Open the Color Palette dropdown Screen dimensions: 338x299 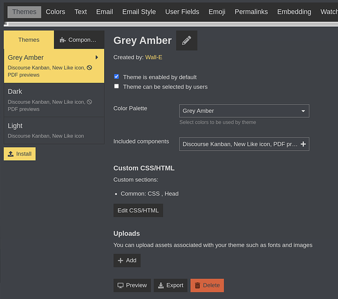click(x=244, y=111)
